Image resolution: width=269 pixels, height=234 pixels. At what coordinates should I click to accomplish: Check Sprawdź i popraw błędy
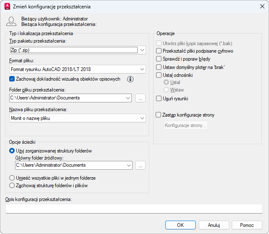click(x=159, y=59)
